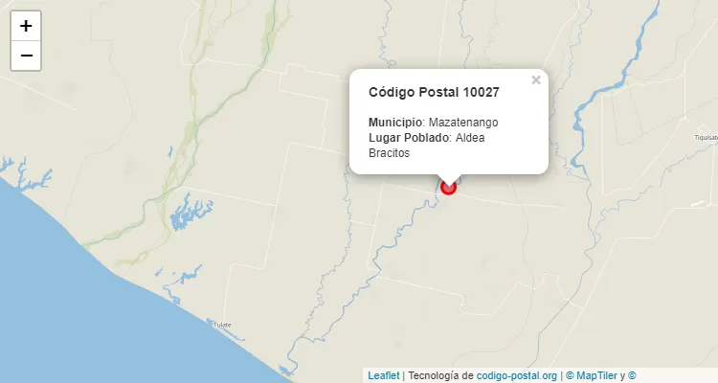Click the Tiquisate town label
Viewport: 718px width, 383px height.
(x=706, y=138)
